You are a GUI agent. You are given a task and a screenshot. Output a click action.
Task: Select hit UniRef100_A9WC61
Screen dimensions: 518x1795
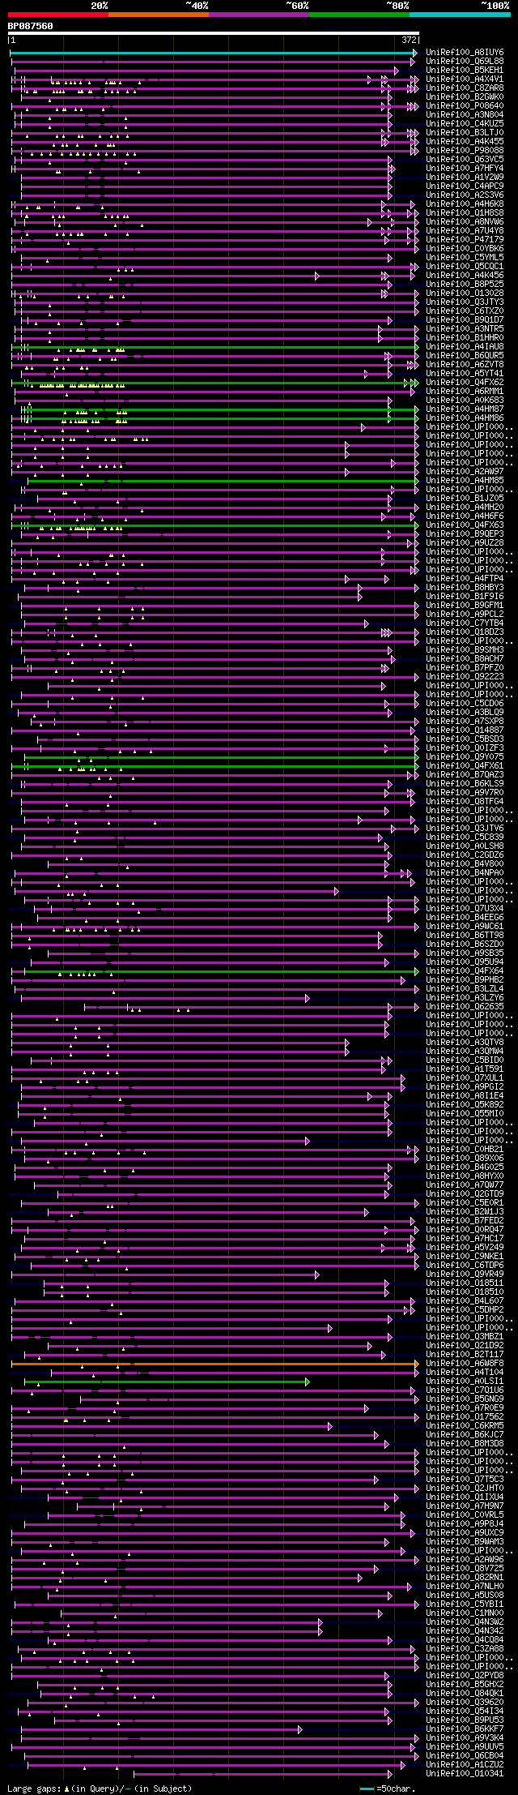pos(465,926)
